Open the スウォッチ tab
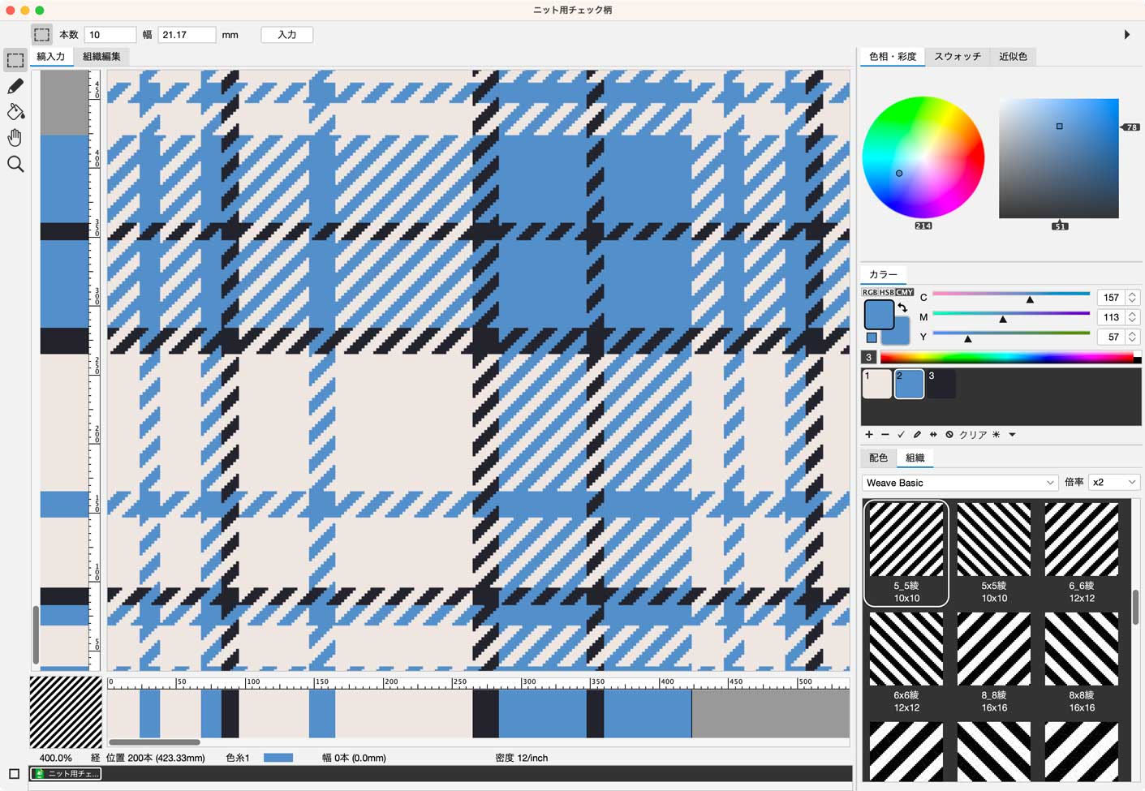This screenshot has height=791, width=1145. point(957,57)
